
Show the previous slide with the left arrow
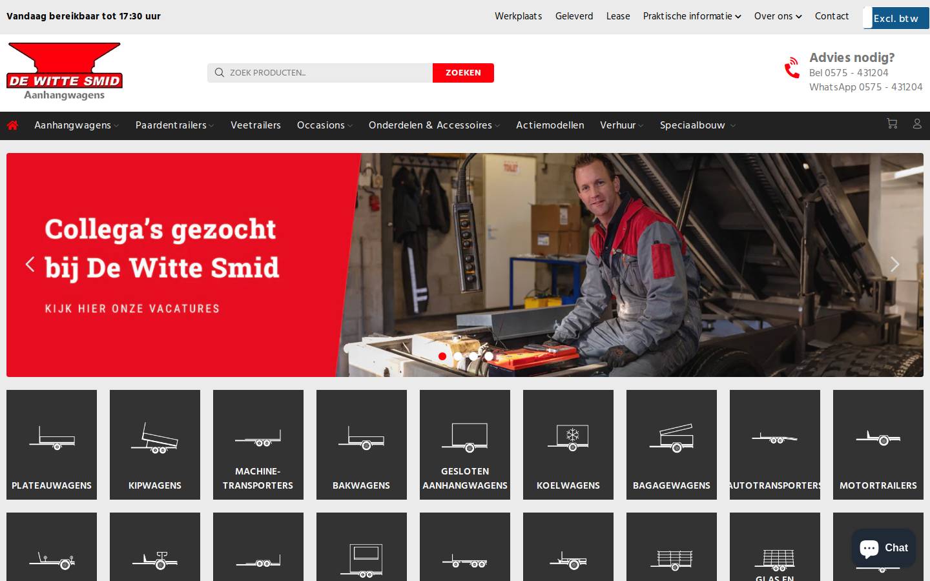point(30,264)
